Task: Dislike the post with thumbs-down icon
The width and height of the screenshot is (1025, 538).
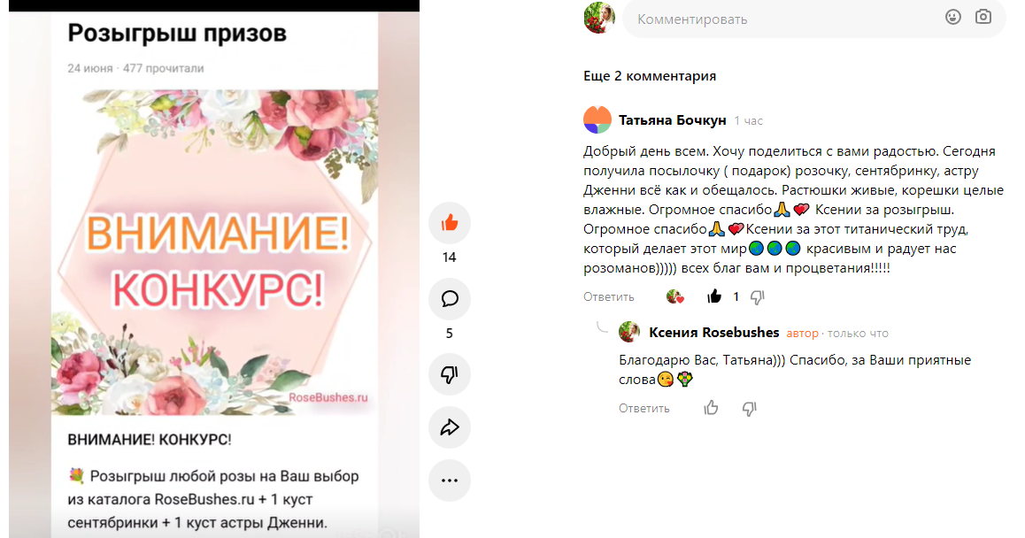Action: point(449,374)
